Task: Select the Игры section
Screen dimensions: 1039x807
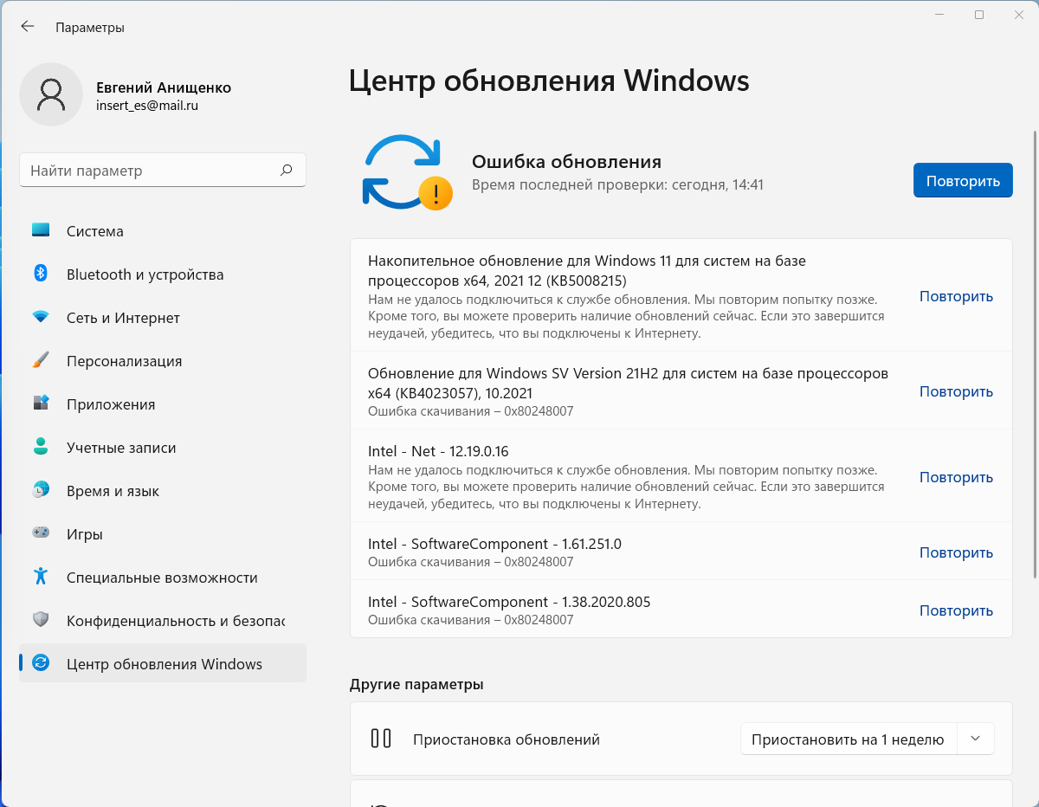Action: (163, 534)
